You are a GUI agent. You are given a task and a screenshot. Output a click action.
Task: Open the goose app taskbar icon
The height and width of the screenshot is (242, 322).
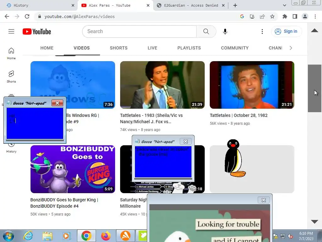click(142, 236)
